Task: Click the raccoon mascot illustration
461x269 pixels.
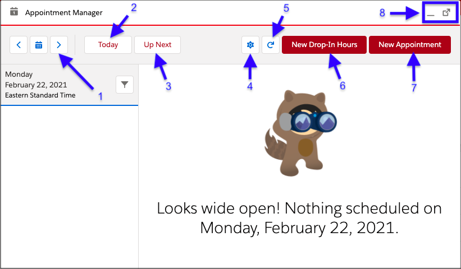Action: [300, 133]
